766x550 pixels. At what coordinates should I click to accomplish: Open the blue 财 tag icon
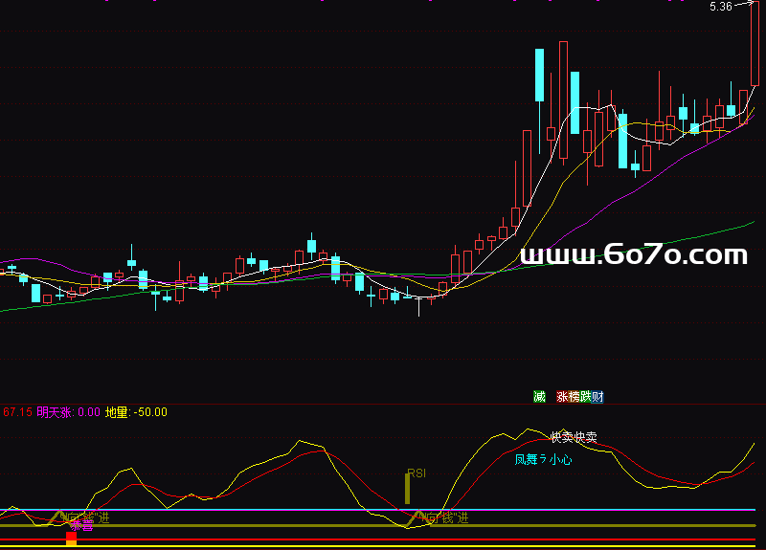tap(597, 397)
